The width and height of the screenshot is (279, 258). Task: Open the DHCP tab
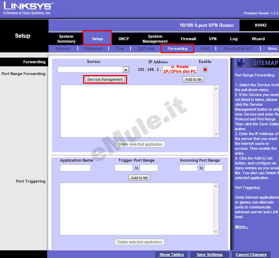coord(124,39)
